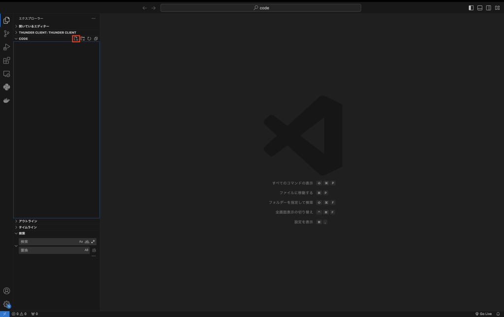Image resolution: width=504 pixels, height=317 pixels.
Task: Click the 検索 search input field
Action: click(48, 242)
